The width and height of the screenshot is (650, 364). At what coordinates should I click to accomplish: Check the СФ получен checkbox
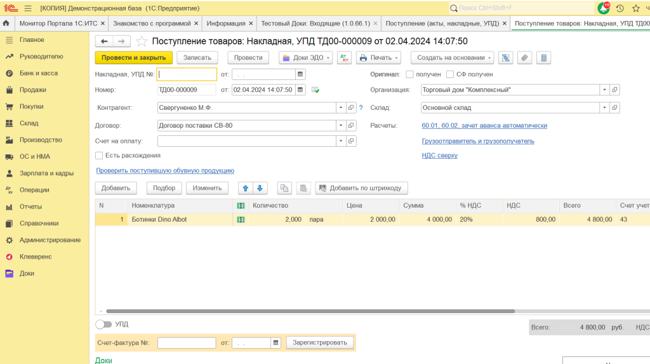coord(450,74)
